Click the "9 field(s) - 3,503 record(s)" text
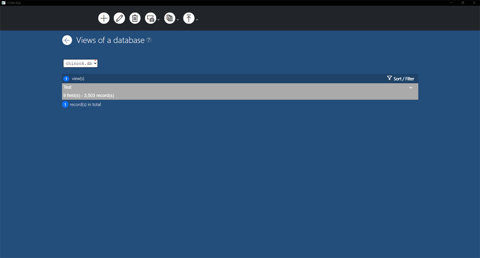 pos(89,95)
